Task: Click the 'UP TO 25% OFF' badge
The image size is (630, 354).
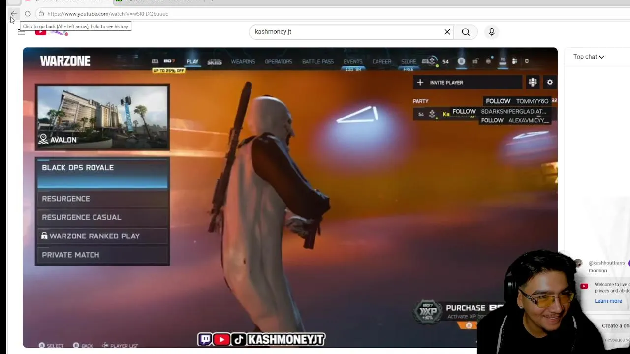Action: click(x=169, y=71)
